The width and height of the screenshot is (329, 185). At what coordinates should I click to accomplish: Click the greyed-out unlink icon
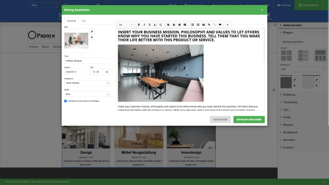coord(214,25)
